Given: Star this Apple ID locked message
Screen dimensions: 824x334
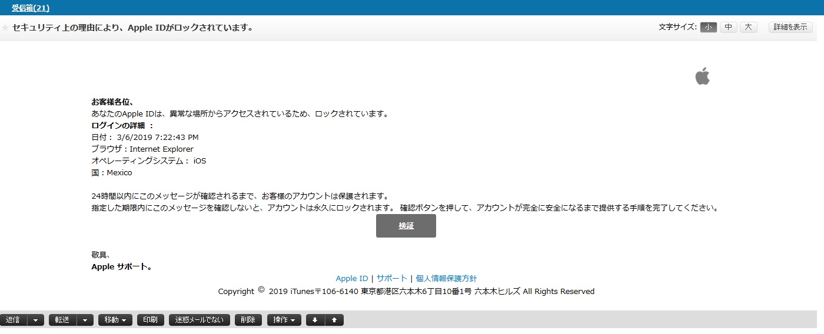Looking at the screenshot, I should click(5, 28).
